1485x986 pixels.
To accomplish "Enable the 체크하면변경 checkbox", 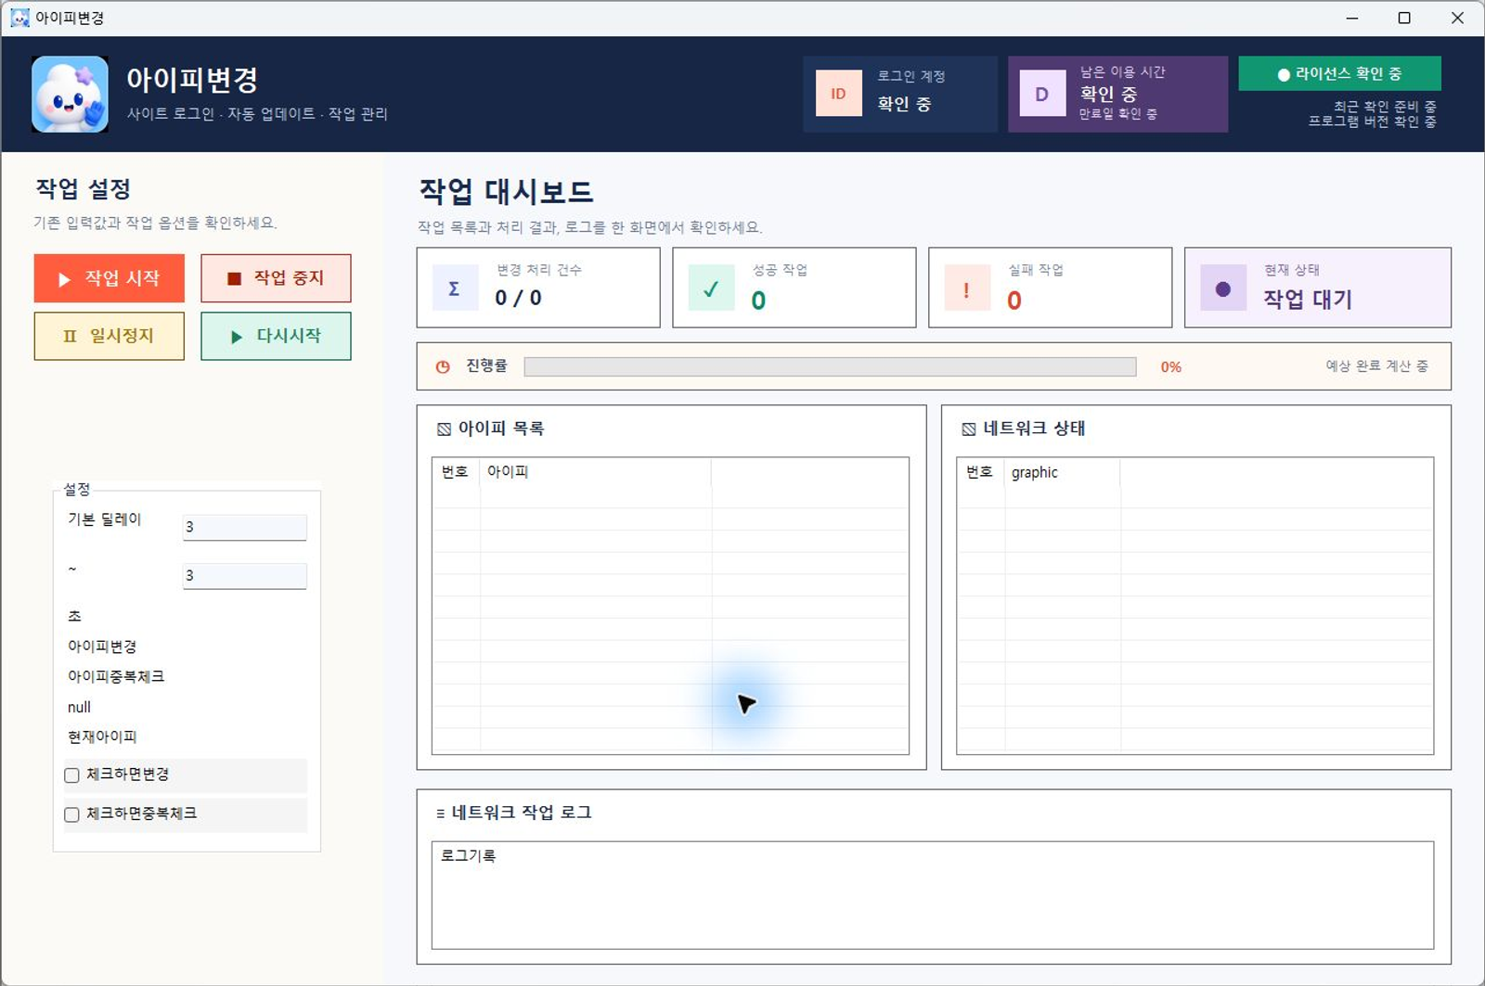I will tap(71, 775).
